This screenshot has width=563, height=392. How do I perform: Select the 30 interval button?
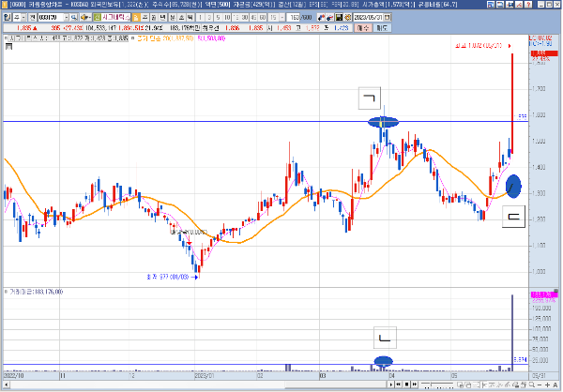[x=245, y=17]
